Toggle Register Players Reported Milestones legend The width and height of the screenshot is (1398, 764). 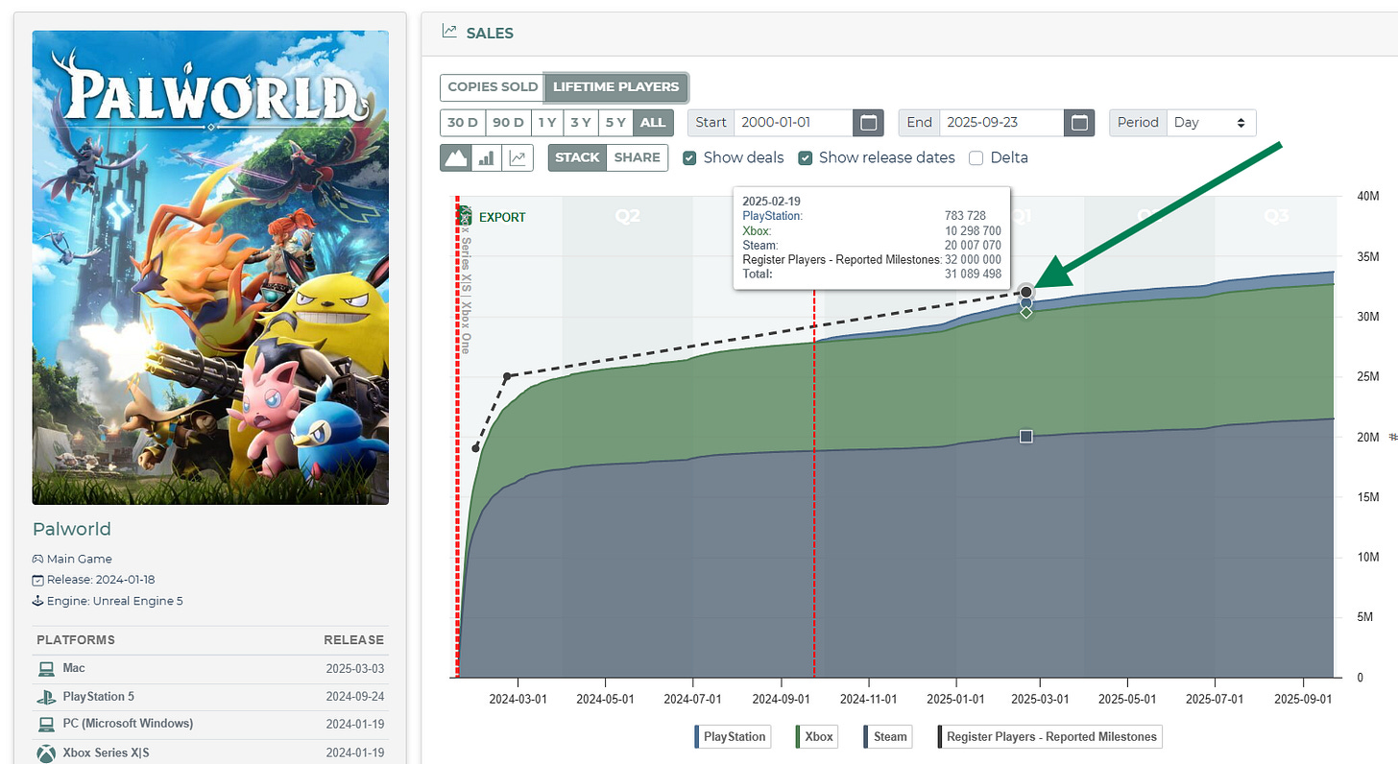pyautogui.click(x=1048, y=736)
